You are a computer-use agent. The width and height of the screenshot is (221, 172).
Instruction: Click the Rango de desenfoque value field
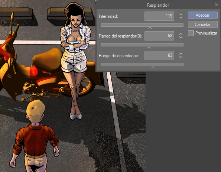point(159,55)
